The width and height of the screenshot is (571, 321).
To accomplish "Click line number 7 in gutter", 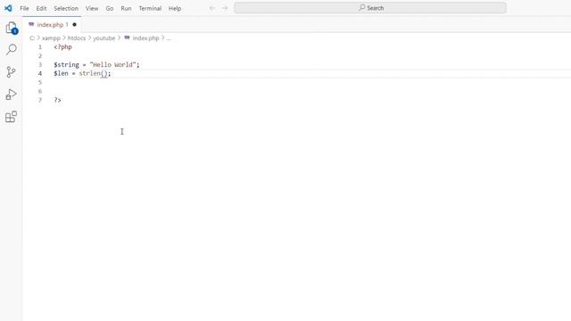I will (x=40, y=100).
